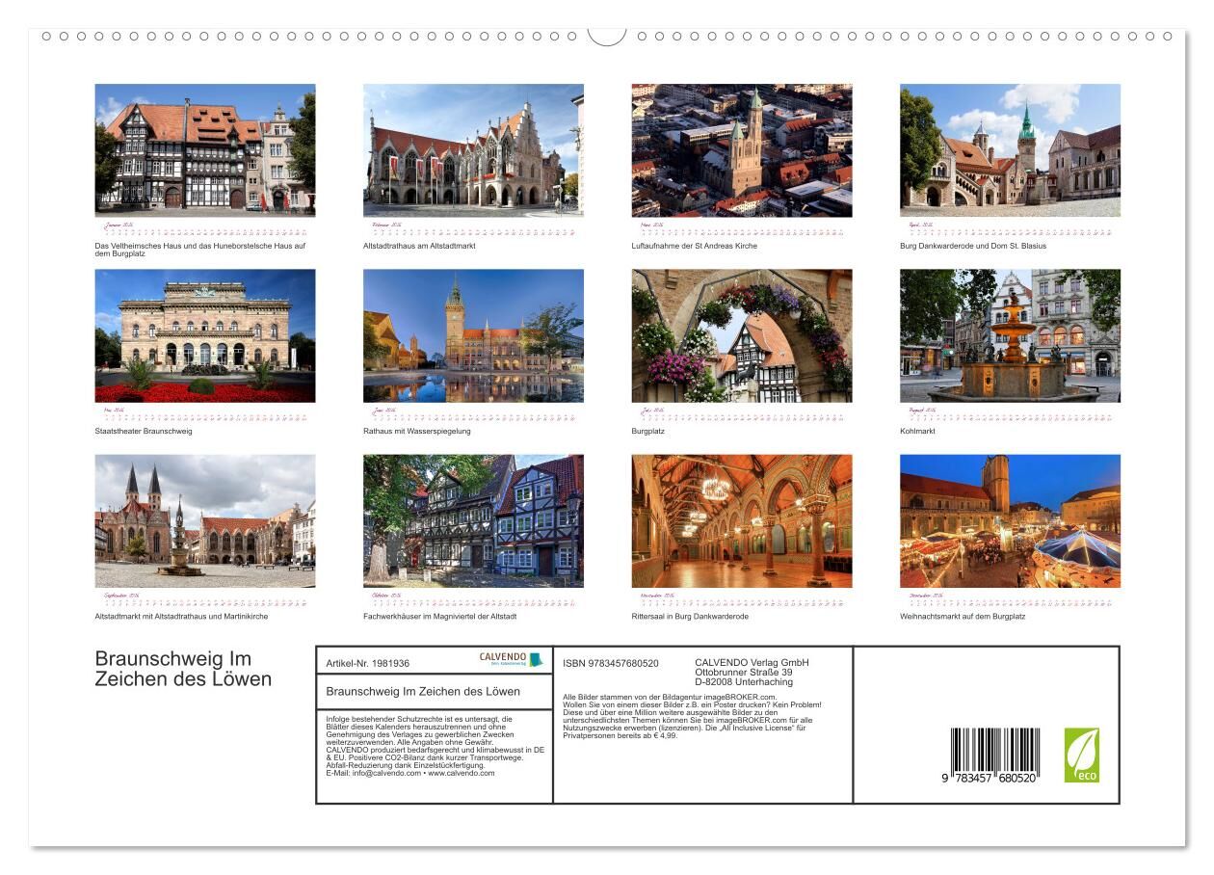
Task: Click the Kohlmarkt fountain photo
Action: (1010, 335)
